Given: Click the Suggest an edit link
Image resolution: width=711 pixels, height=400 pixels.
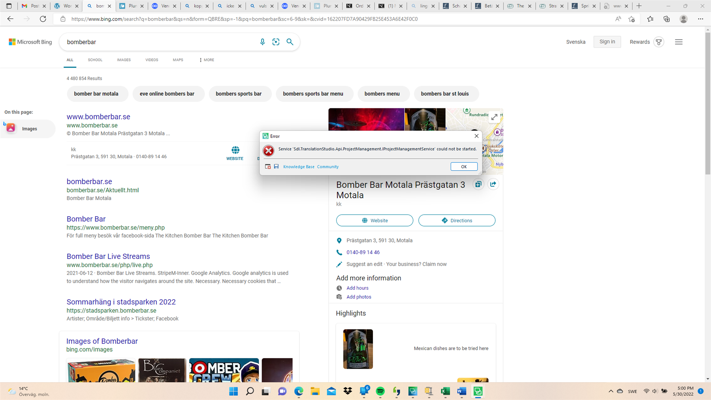Looking at the screenshot, I should [364, 264].
